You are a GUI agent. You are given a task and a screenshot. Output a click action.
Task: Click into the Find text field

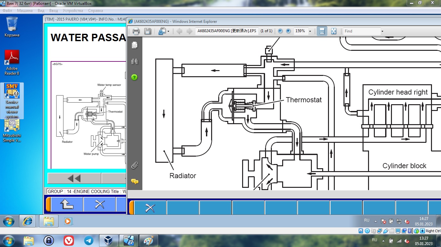pos(362,31)
